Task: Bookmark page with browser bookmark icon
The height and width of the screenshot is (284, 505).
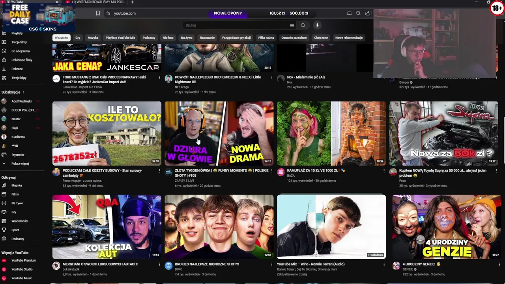Action: tap(98, 13)
